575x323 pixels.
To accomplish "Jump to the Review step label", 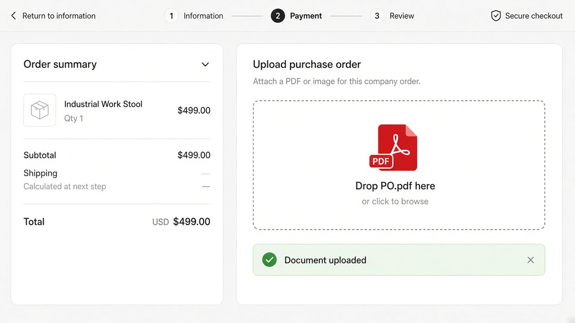I will click(x=402, y=16).
